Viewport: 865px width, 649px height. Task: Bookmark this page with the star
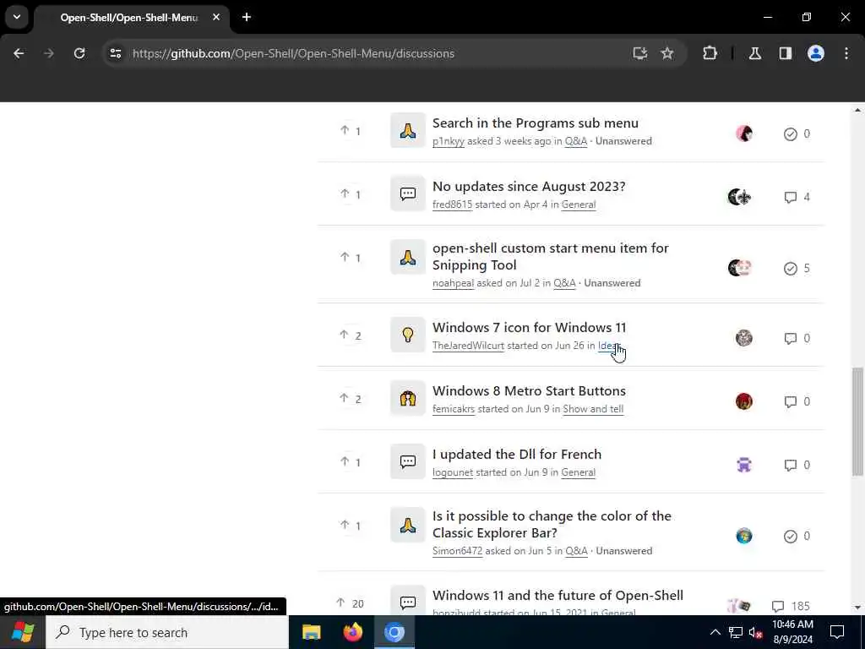tap(667, 53)
